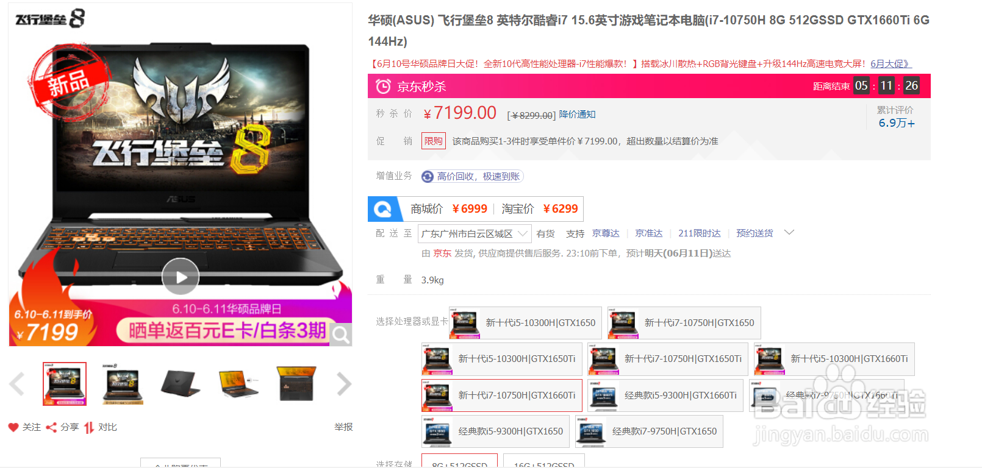
Task: Click the 211限时达 delivery service link
Action: [700, 233]
